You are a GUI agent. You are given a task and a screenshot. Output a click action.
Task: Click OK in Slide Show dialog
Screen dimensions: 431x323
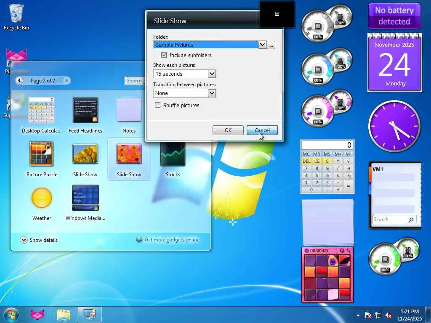[228, 130]
